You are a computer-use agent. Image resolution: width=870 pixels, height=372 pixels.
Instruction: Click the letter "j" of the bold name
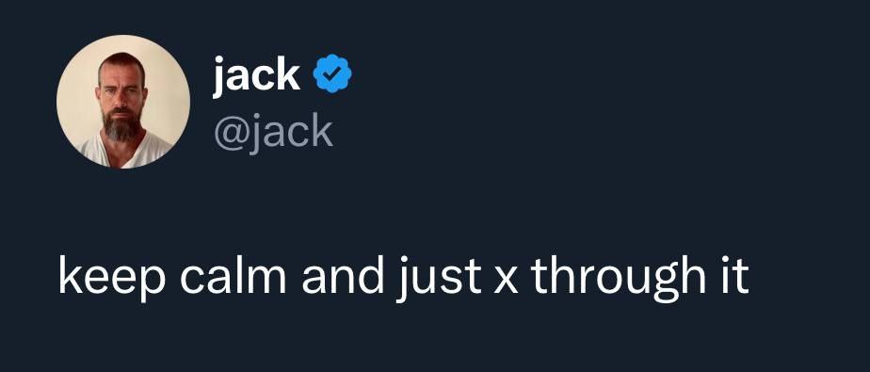217,76
